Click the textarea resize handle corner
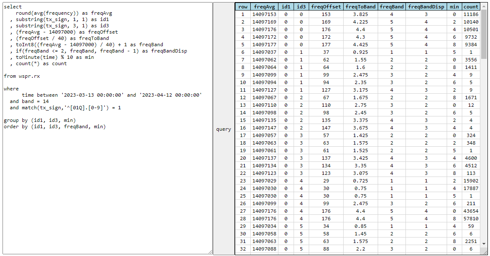490x256 pixels. pos(210,252)
